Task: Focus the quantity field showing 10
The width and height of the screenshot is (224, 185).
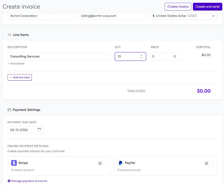Action: click(130, 56)
